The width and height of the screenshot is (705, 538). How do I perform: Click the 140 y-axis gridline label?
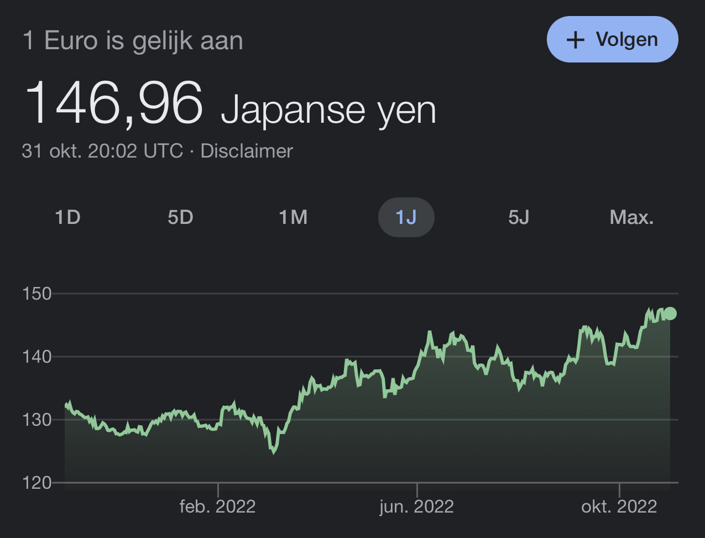pos(37,357)
